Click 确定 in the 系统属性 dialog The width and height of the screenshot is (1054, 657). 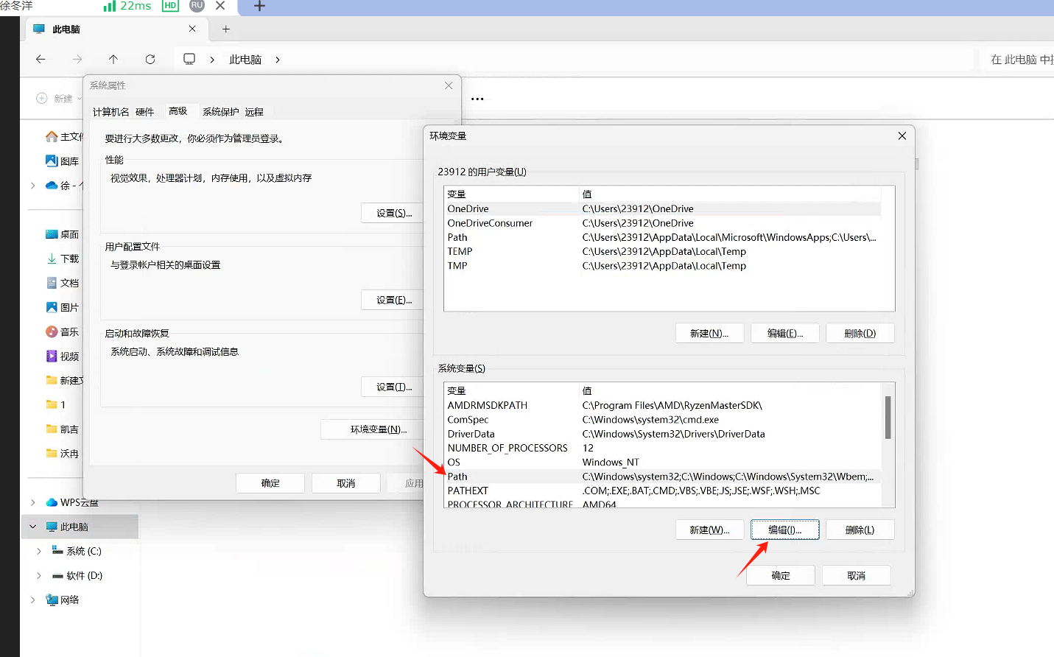(270, 483)
